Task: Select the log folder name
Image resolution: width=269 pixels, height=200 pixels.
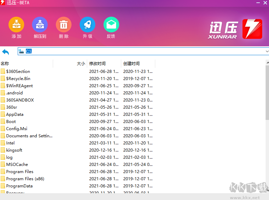Action: 9,157
